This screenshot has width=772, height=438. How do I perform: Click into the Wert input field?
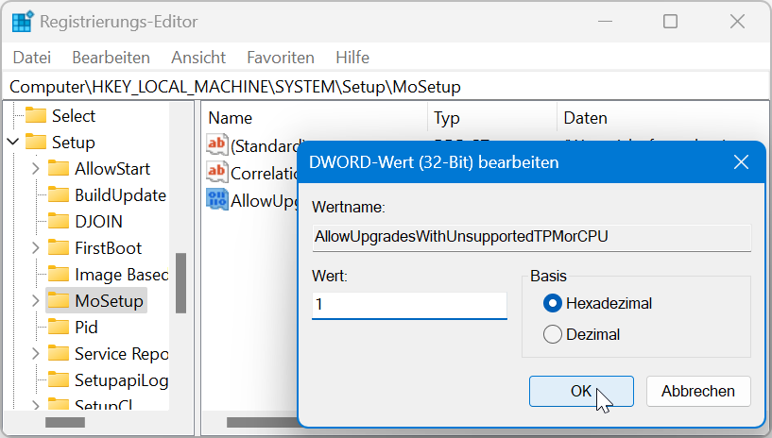tap(409, 306)
